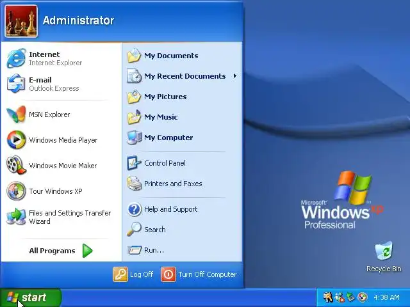Open the My Pictures folder icon

tap(134, 97)
